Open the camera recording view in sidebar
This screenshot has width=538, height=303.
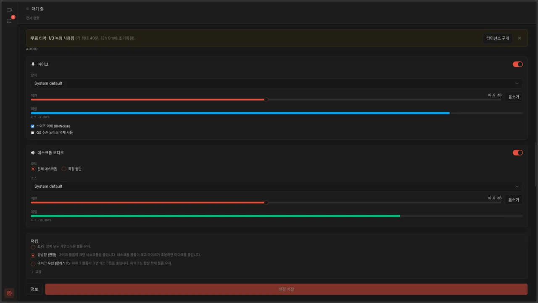point(9,10)
